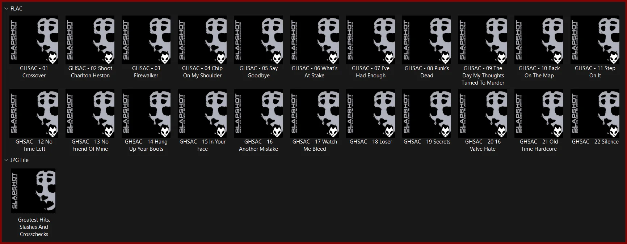Select GHSAC - 04 Chip On My Shoulder icon

[x=202, y=40]
